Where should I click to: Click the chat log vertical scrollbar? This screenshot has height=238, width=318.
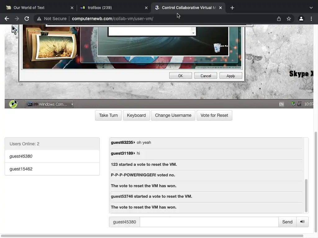point(306,195)
